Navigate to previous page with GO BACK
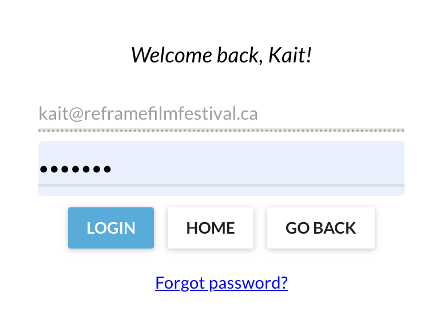Image resolution: width=436 pixels, height=323 pixels. click(x=320, y=228)
